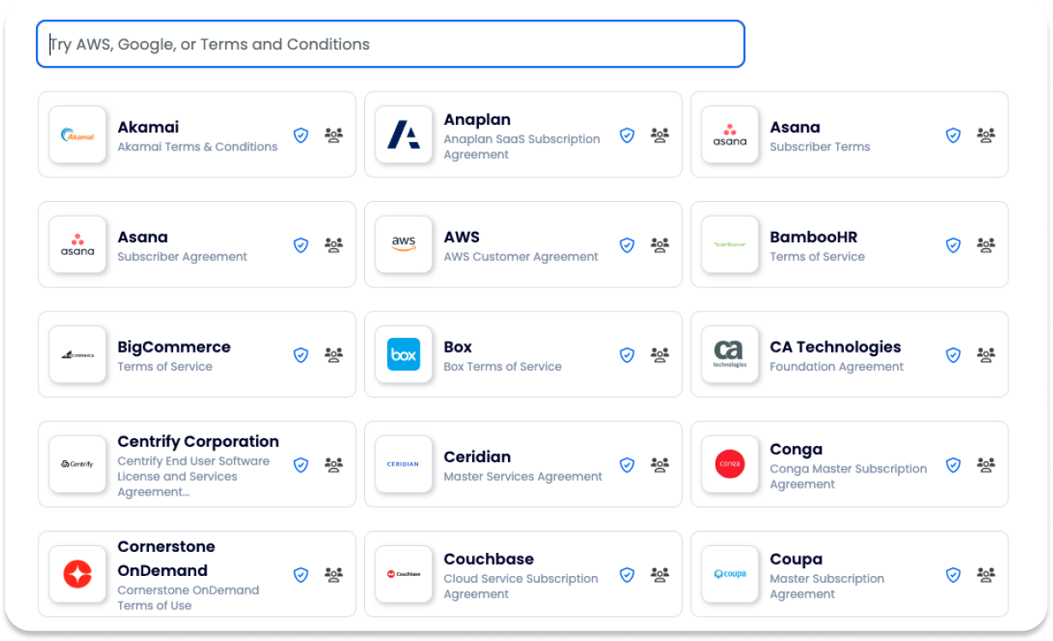Click Ceridian card people group icon
Screen dimensions: 1053x641
click(660, 465)
